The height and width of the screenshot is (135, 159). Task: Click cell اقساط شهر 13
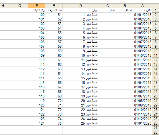coord(81,69)
